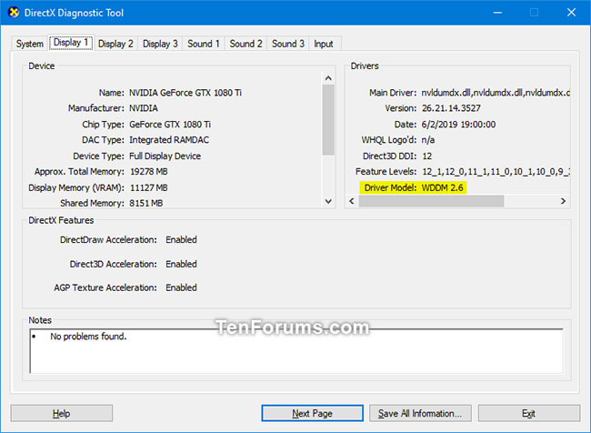The width and height of the screenshot is (591, 433).
Task: Click Direct3D DDI value 12
Action: click(x=427, y=156)
